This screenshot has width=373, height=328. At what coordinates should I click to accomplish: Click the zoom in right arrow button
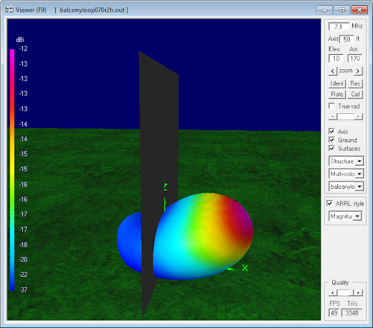click(x=358, y=71)
